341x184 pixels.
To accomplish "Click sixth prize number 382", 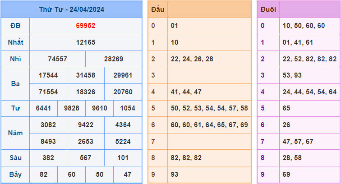I will [x=48, y=158].
